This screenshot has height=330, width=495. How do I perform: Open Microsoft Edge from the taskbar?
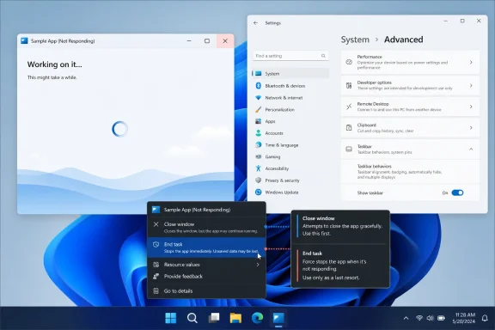[x=257, y=318]
